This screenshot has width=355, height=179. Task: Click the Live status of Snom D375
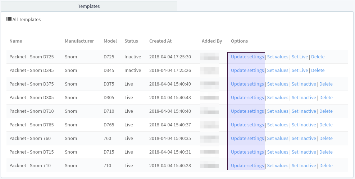(129, 84)
